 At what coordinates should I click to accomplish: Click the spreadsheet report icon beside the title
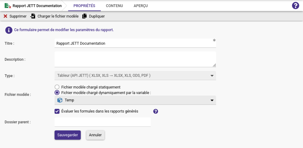(x=8, y=6)
